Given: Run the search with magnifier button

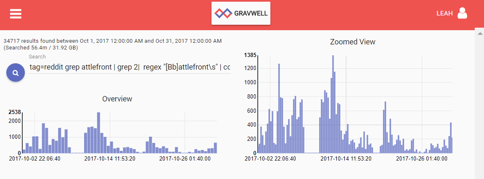Looking at the screenshot, I should 16,73.
